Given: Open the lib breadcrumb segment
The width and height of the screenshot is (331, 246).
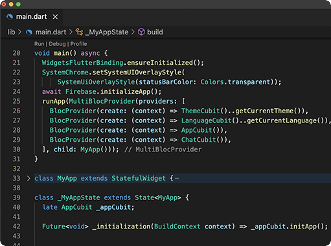Looking at the screenshot, I should (x=11, y=32).
